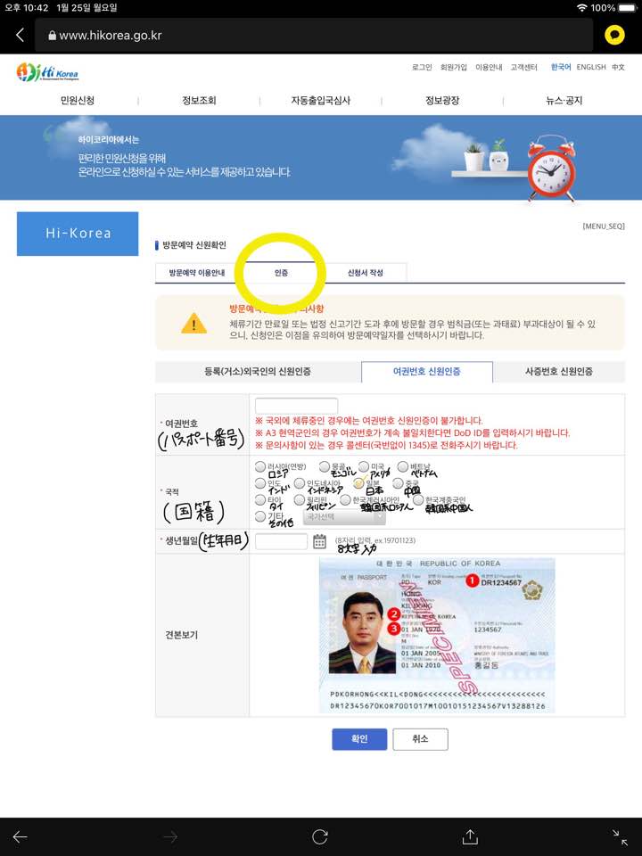
Task: Select 기타 nationality radio button
Action: coord(260,516)
